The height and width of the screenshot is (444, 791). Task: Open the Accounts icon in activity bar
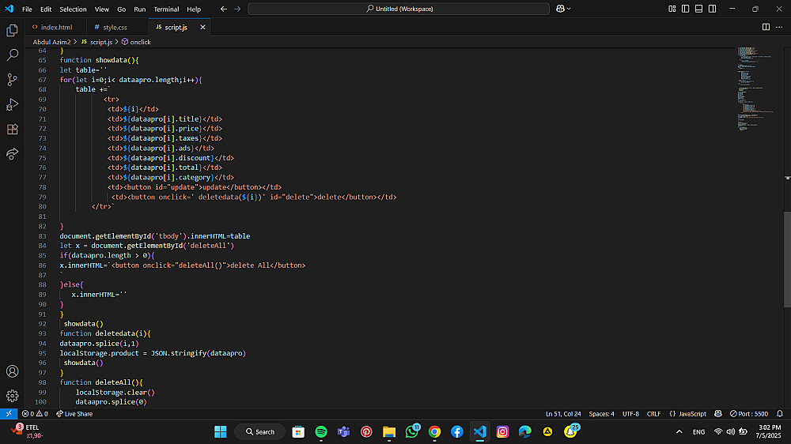coord(13,371)
